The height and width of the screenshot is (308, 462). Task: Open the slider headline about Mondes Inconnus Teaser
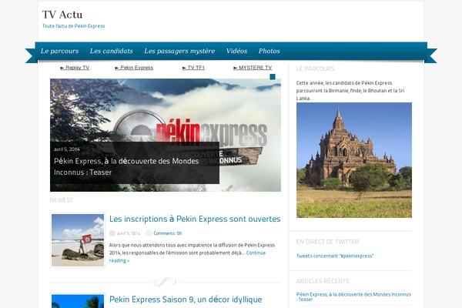126,166
